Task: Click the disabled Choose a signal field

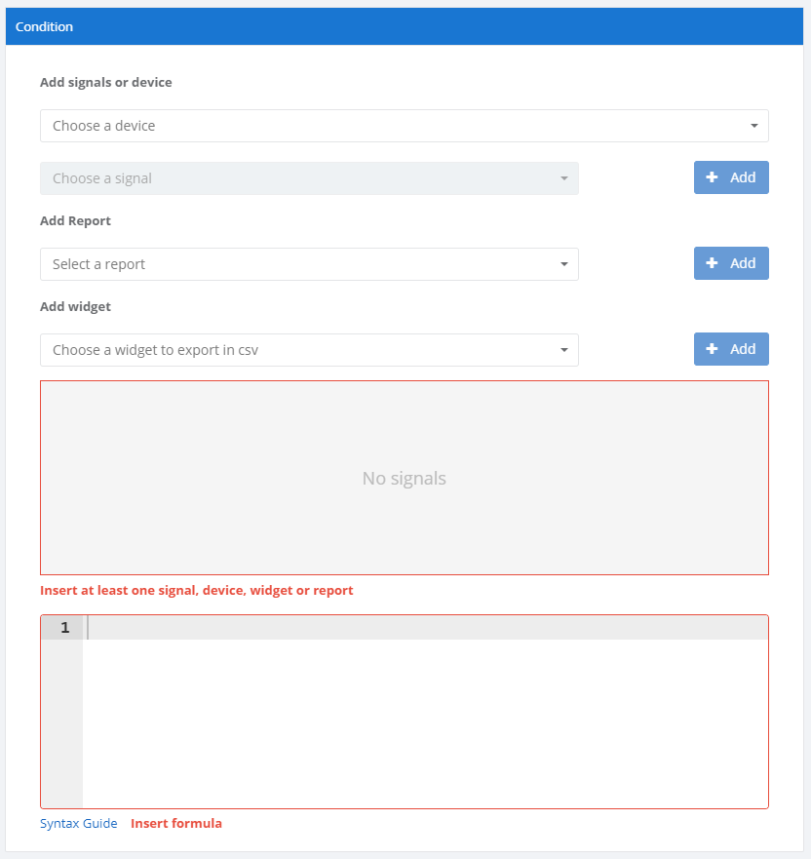Action: coord(292,178)
